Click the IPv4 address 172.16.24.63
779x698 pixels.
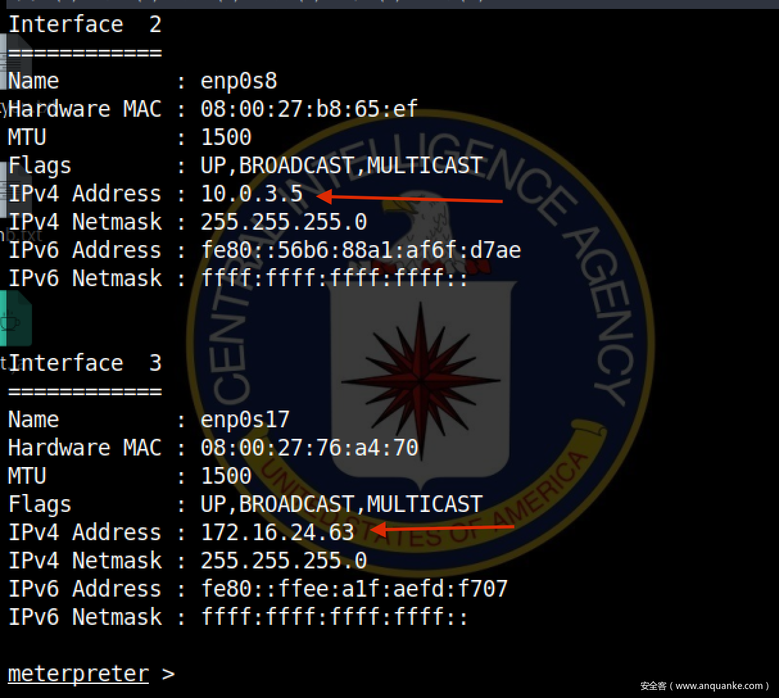click(x=277, y=532)
